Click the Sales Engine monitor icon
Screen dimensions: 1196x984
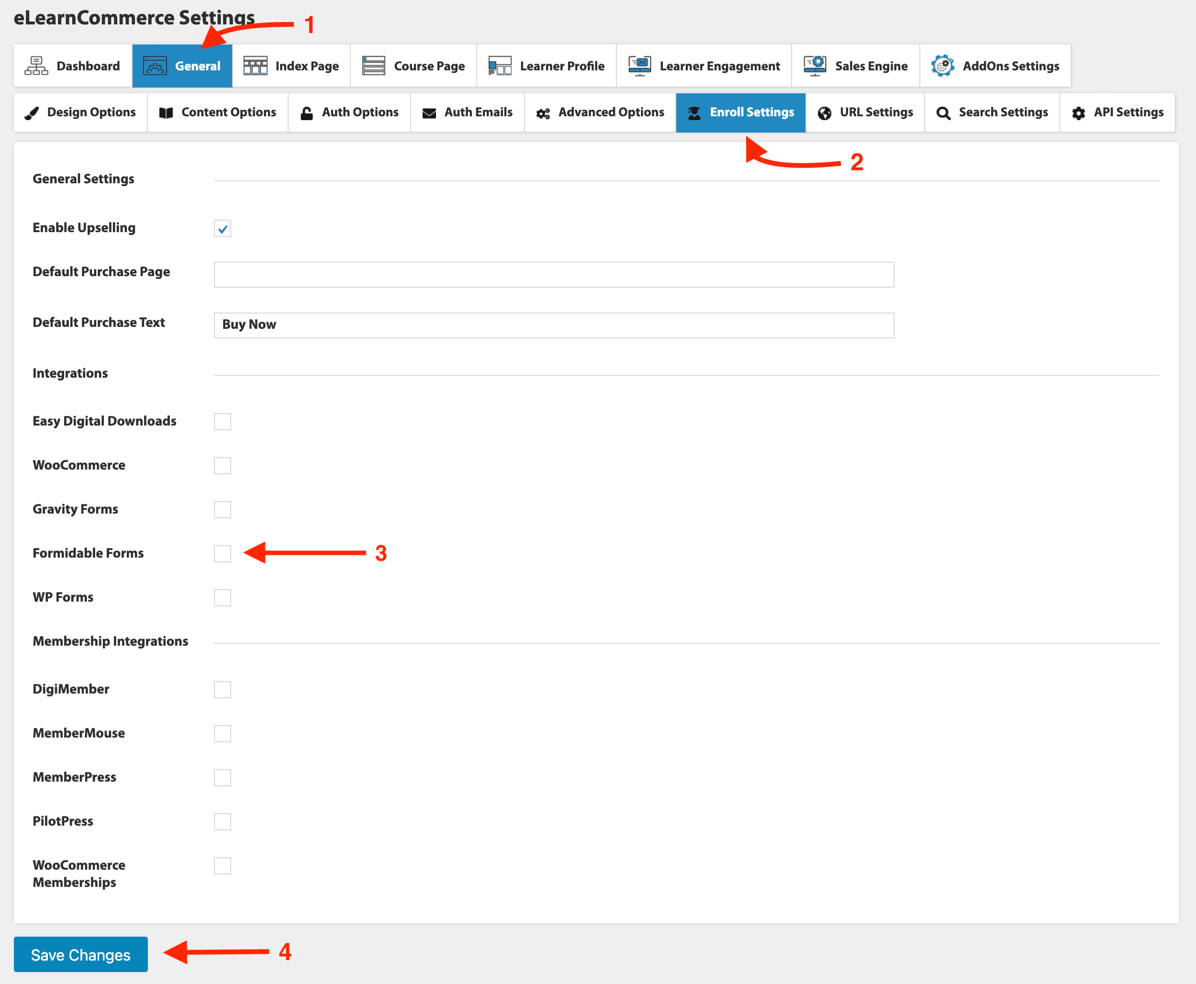point(815,66)
